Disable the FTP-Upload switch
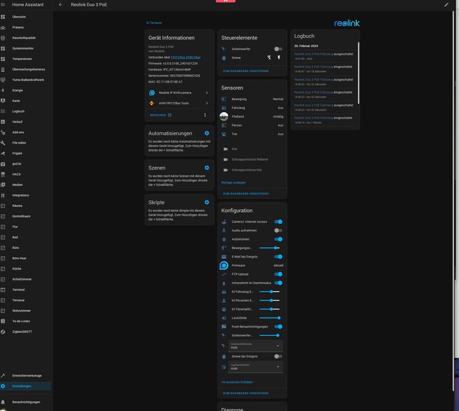 click(x=278, y=274)
